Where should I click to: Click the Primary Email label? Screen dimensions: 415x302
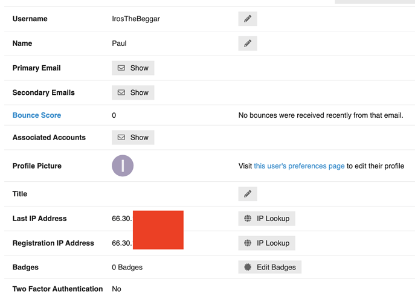click(36, 68)
